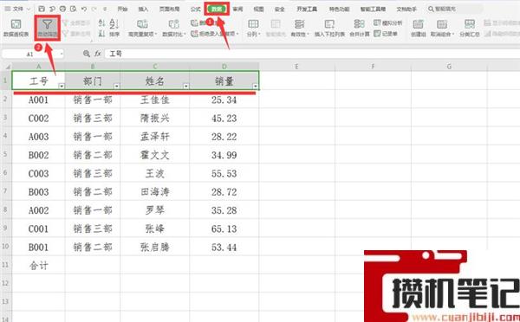Switch to the 审阅 Review tab

point(237,9)
